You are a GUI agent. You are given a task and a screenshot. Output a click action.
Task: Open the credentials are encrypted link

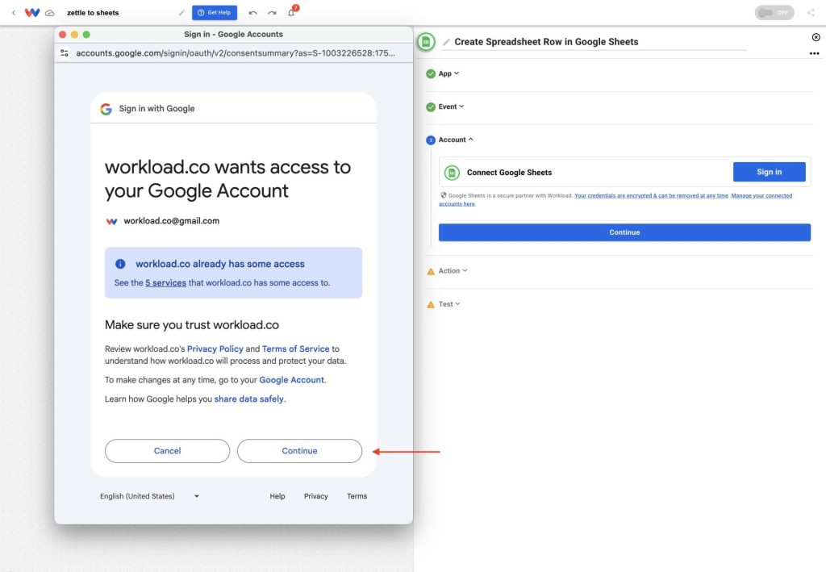point(651,195)
